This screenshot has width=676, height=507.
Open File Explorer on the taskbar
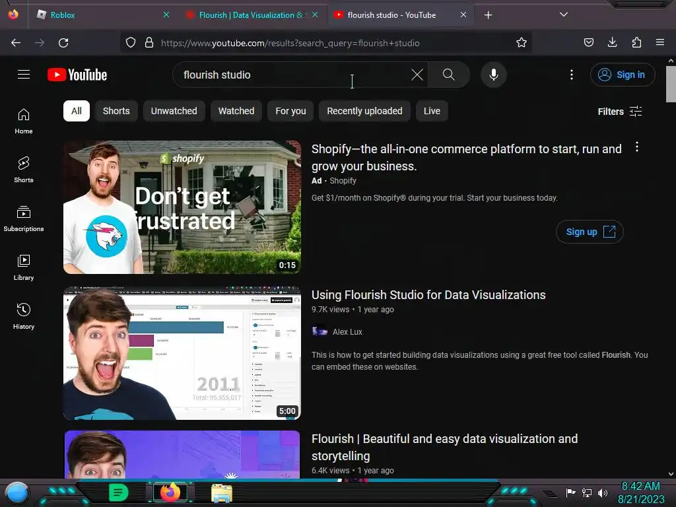[222, 493]
